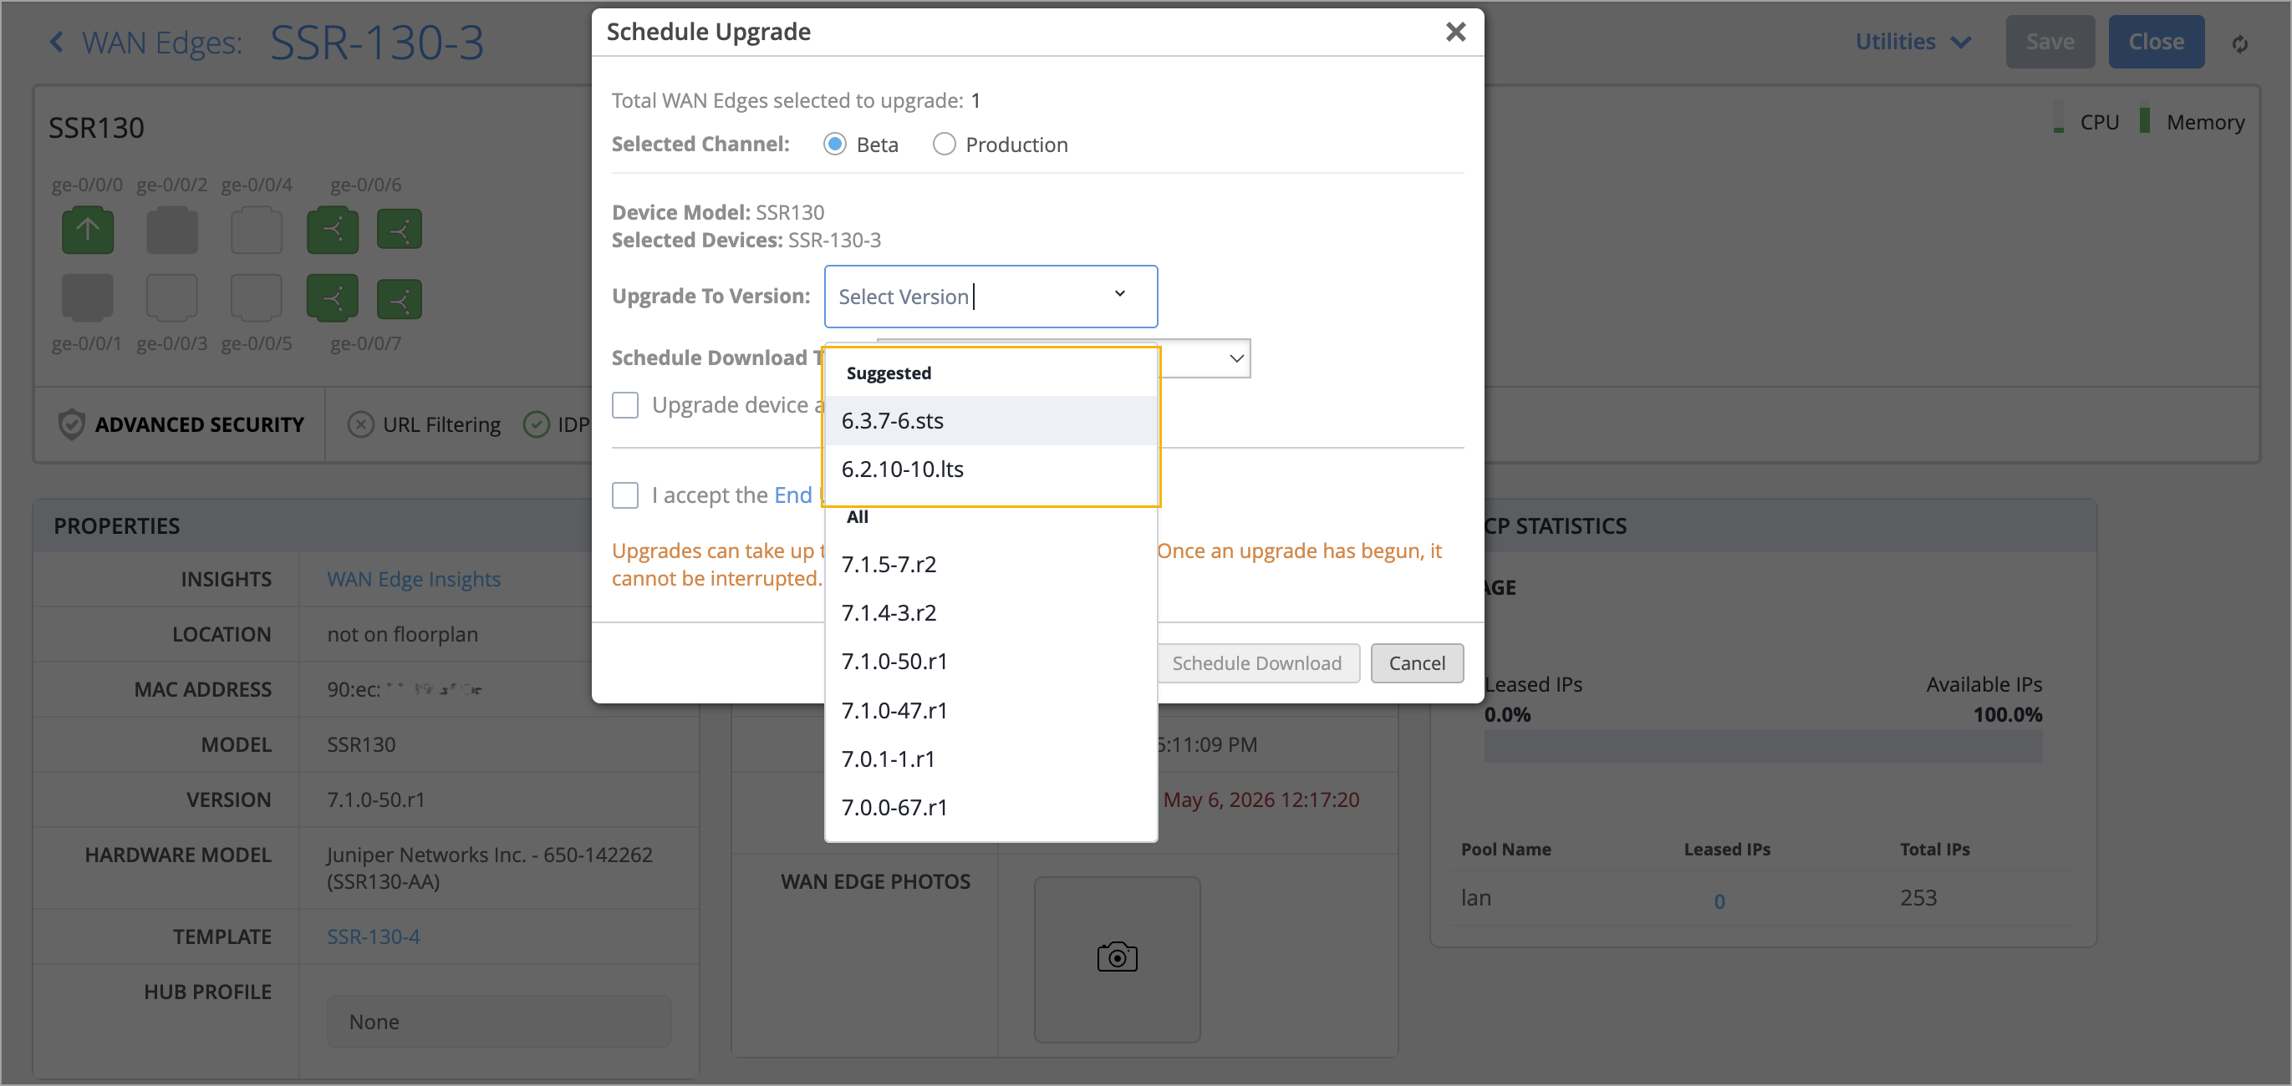
Task: Select the Production channel radio button
Action: (943, 144)
